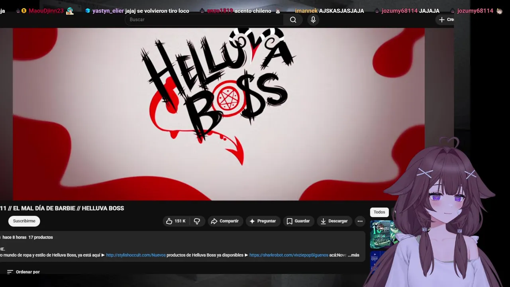Open the three-dot more actions menu

tap(360, 221)
